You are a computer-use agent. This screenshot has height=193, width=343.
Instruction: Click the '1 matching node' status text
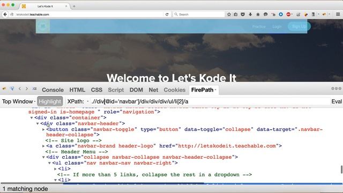[x=25, y=189]
